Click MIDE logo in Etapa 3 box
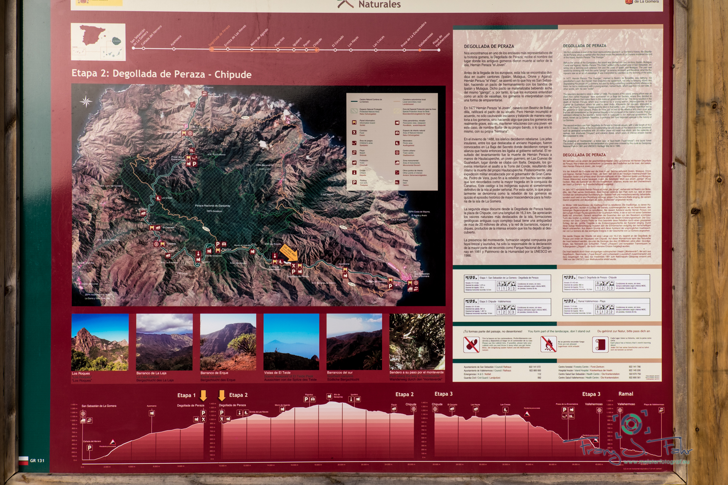Image resolution: width=728 pixels, height=485 pixels. (x=470, y=301)
